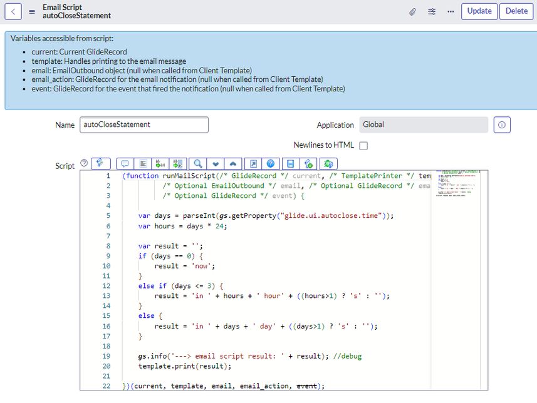
Task: Find next match with down arrow
Action: [216, 164]
